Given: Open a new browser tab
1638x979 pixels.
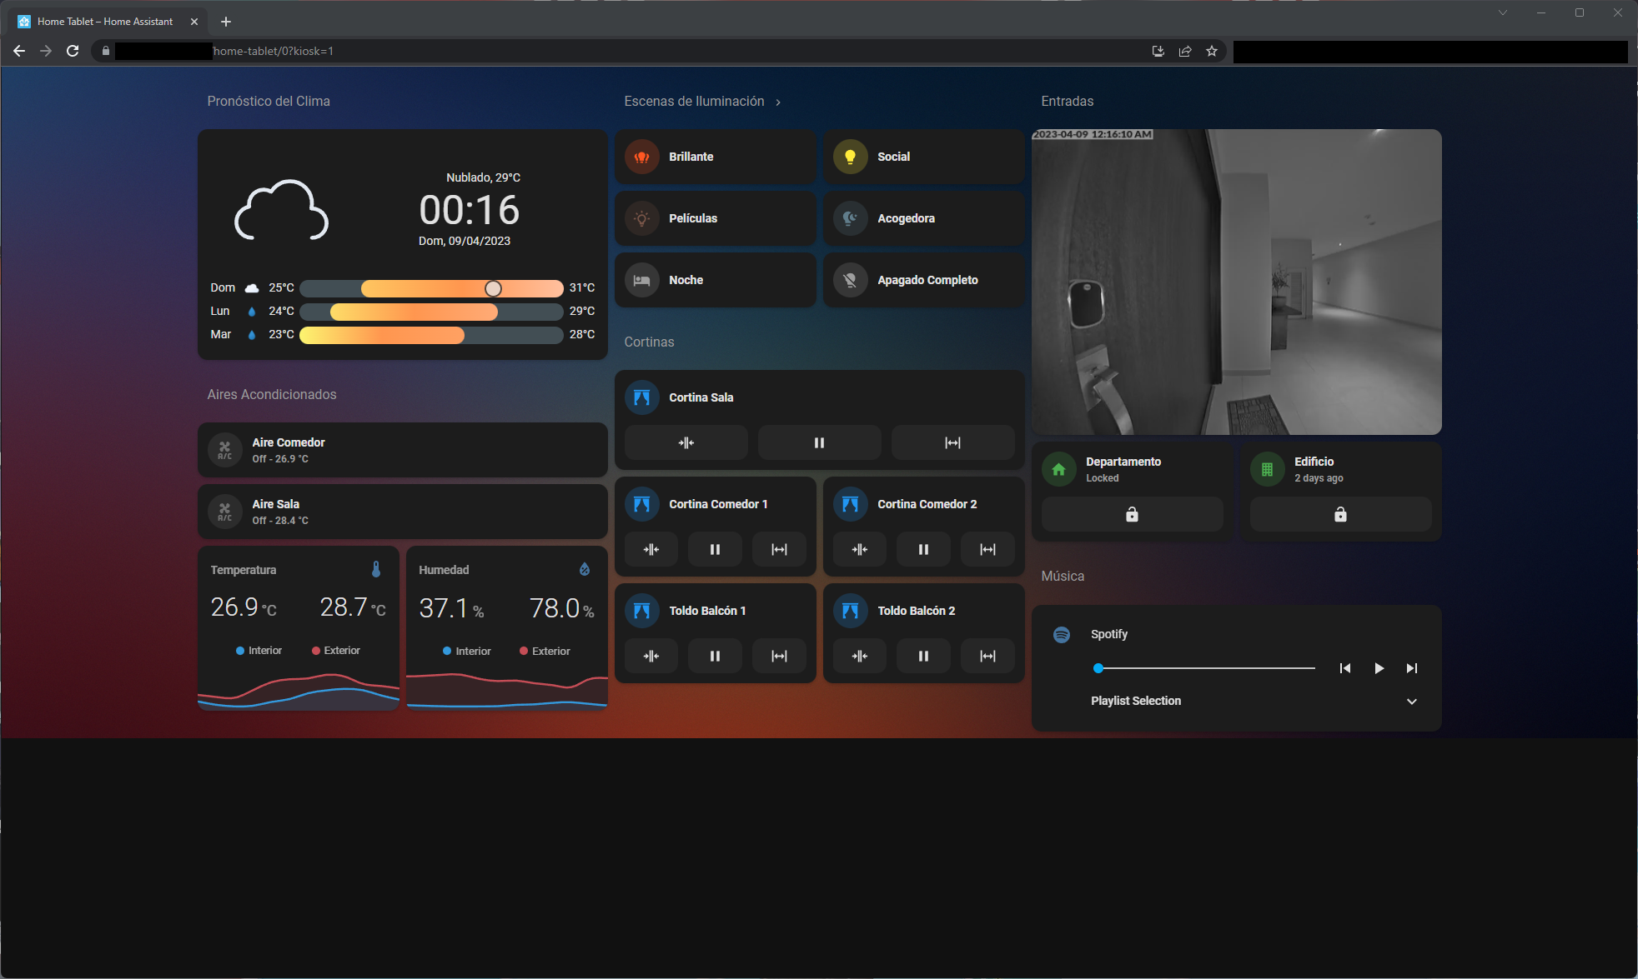Looking at the screenshot, I should click(225, 22).
